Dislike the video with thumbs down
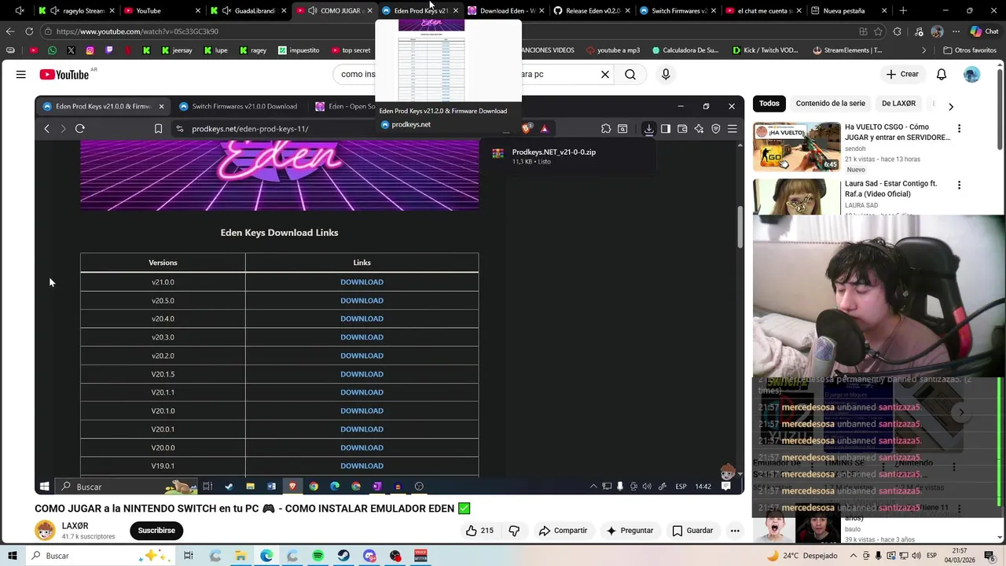 pyautogui.click(x=514, y=531)
